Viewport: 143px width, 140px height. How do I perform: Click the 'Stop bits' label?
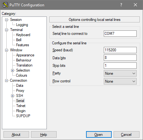(59, 66)
